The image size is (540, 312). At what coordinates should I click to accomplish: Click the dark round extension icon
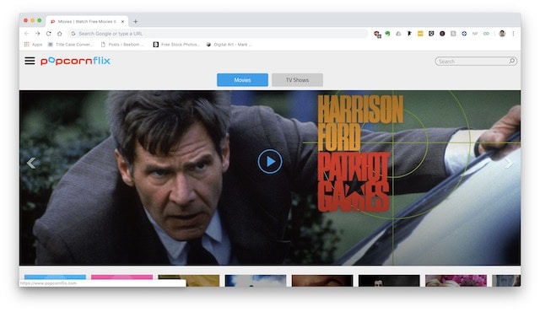(442, 34)
